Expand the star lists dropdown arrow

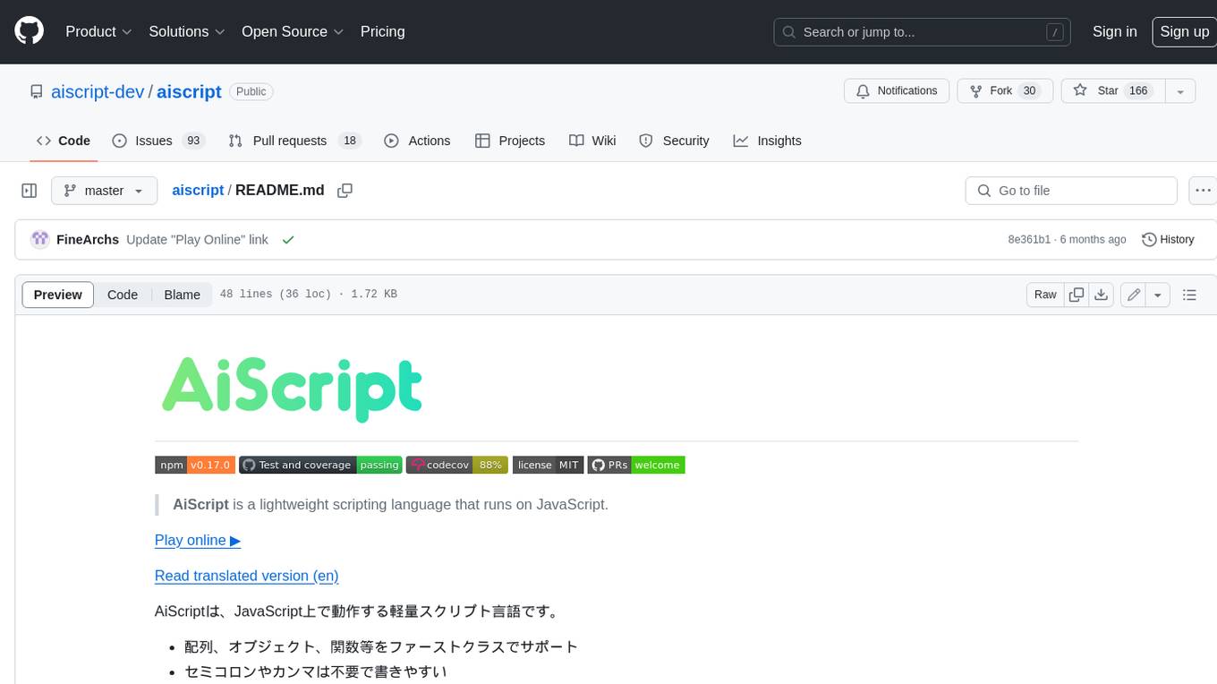coord(1180,90)
